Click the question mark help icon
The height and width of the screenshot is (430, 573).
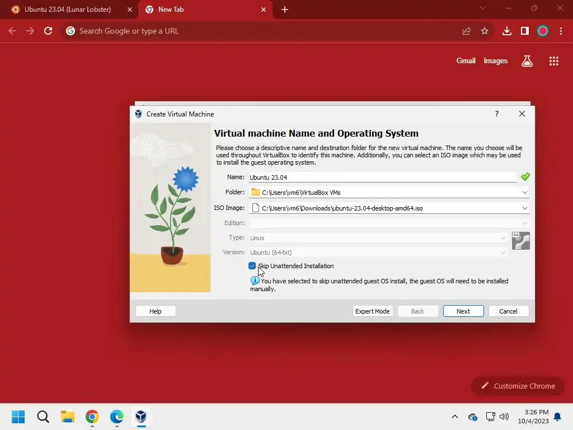[497, 114]
